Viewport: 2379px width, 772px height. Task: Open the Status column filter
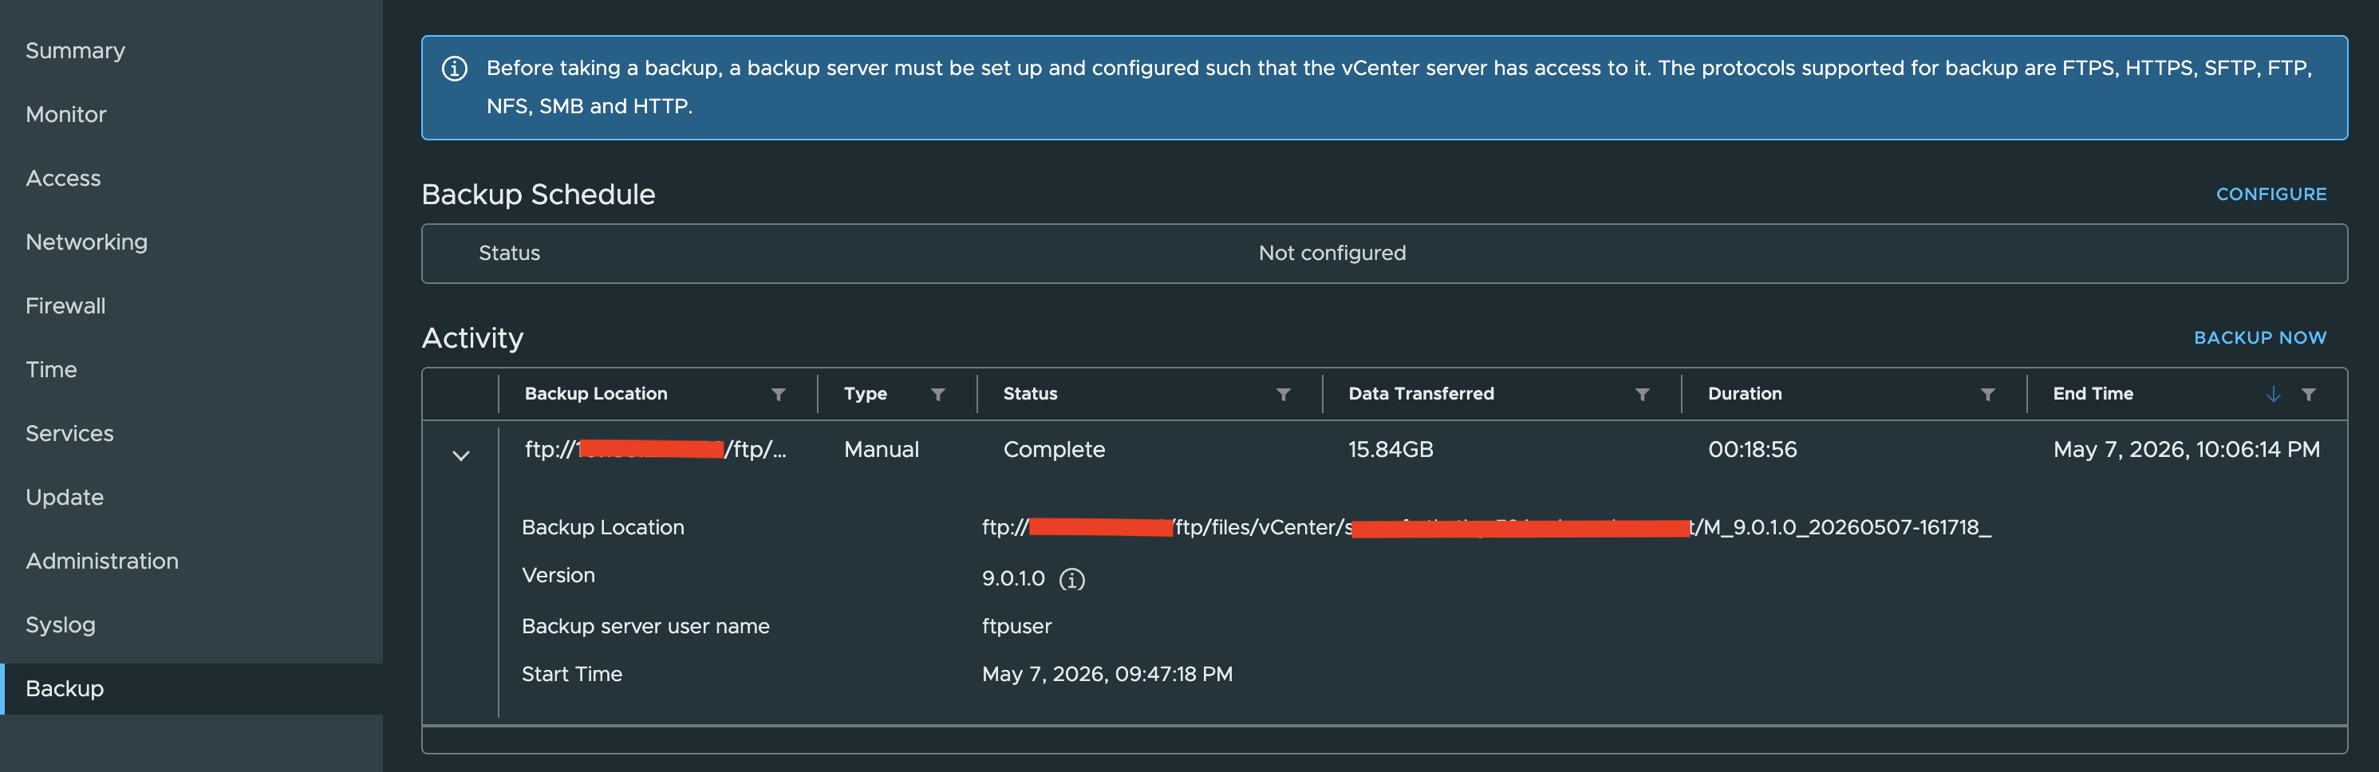1283,394
